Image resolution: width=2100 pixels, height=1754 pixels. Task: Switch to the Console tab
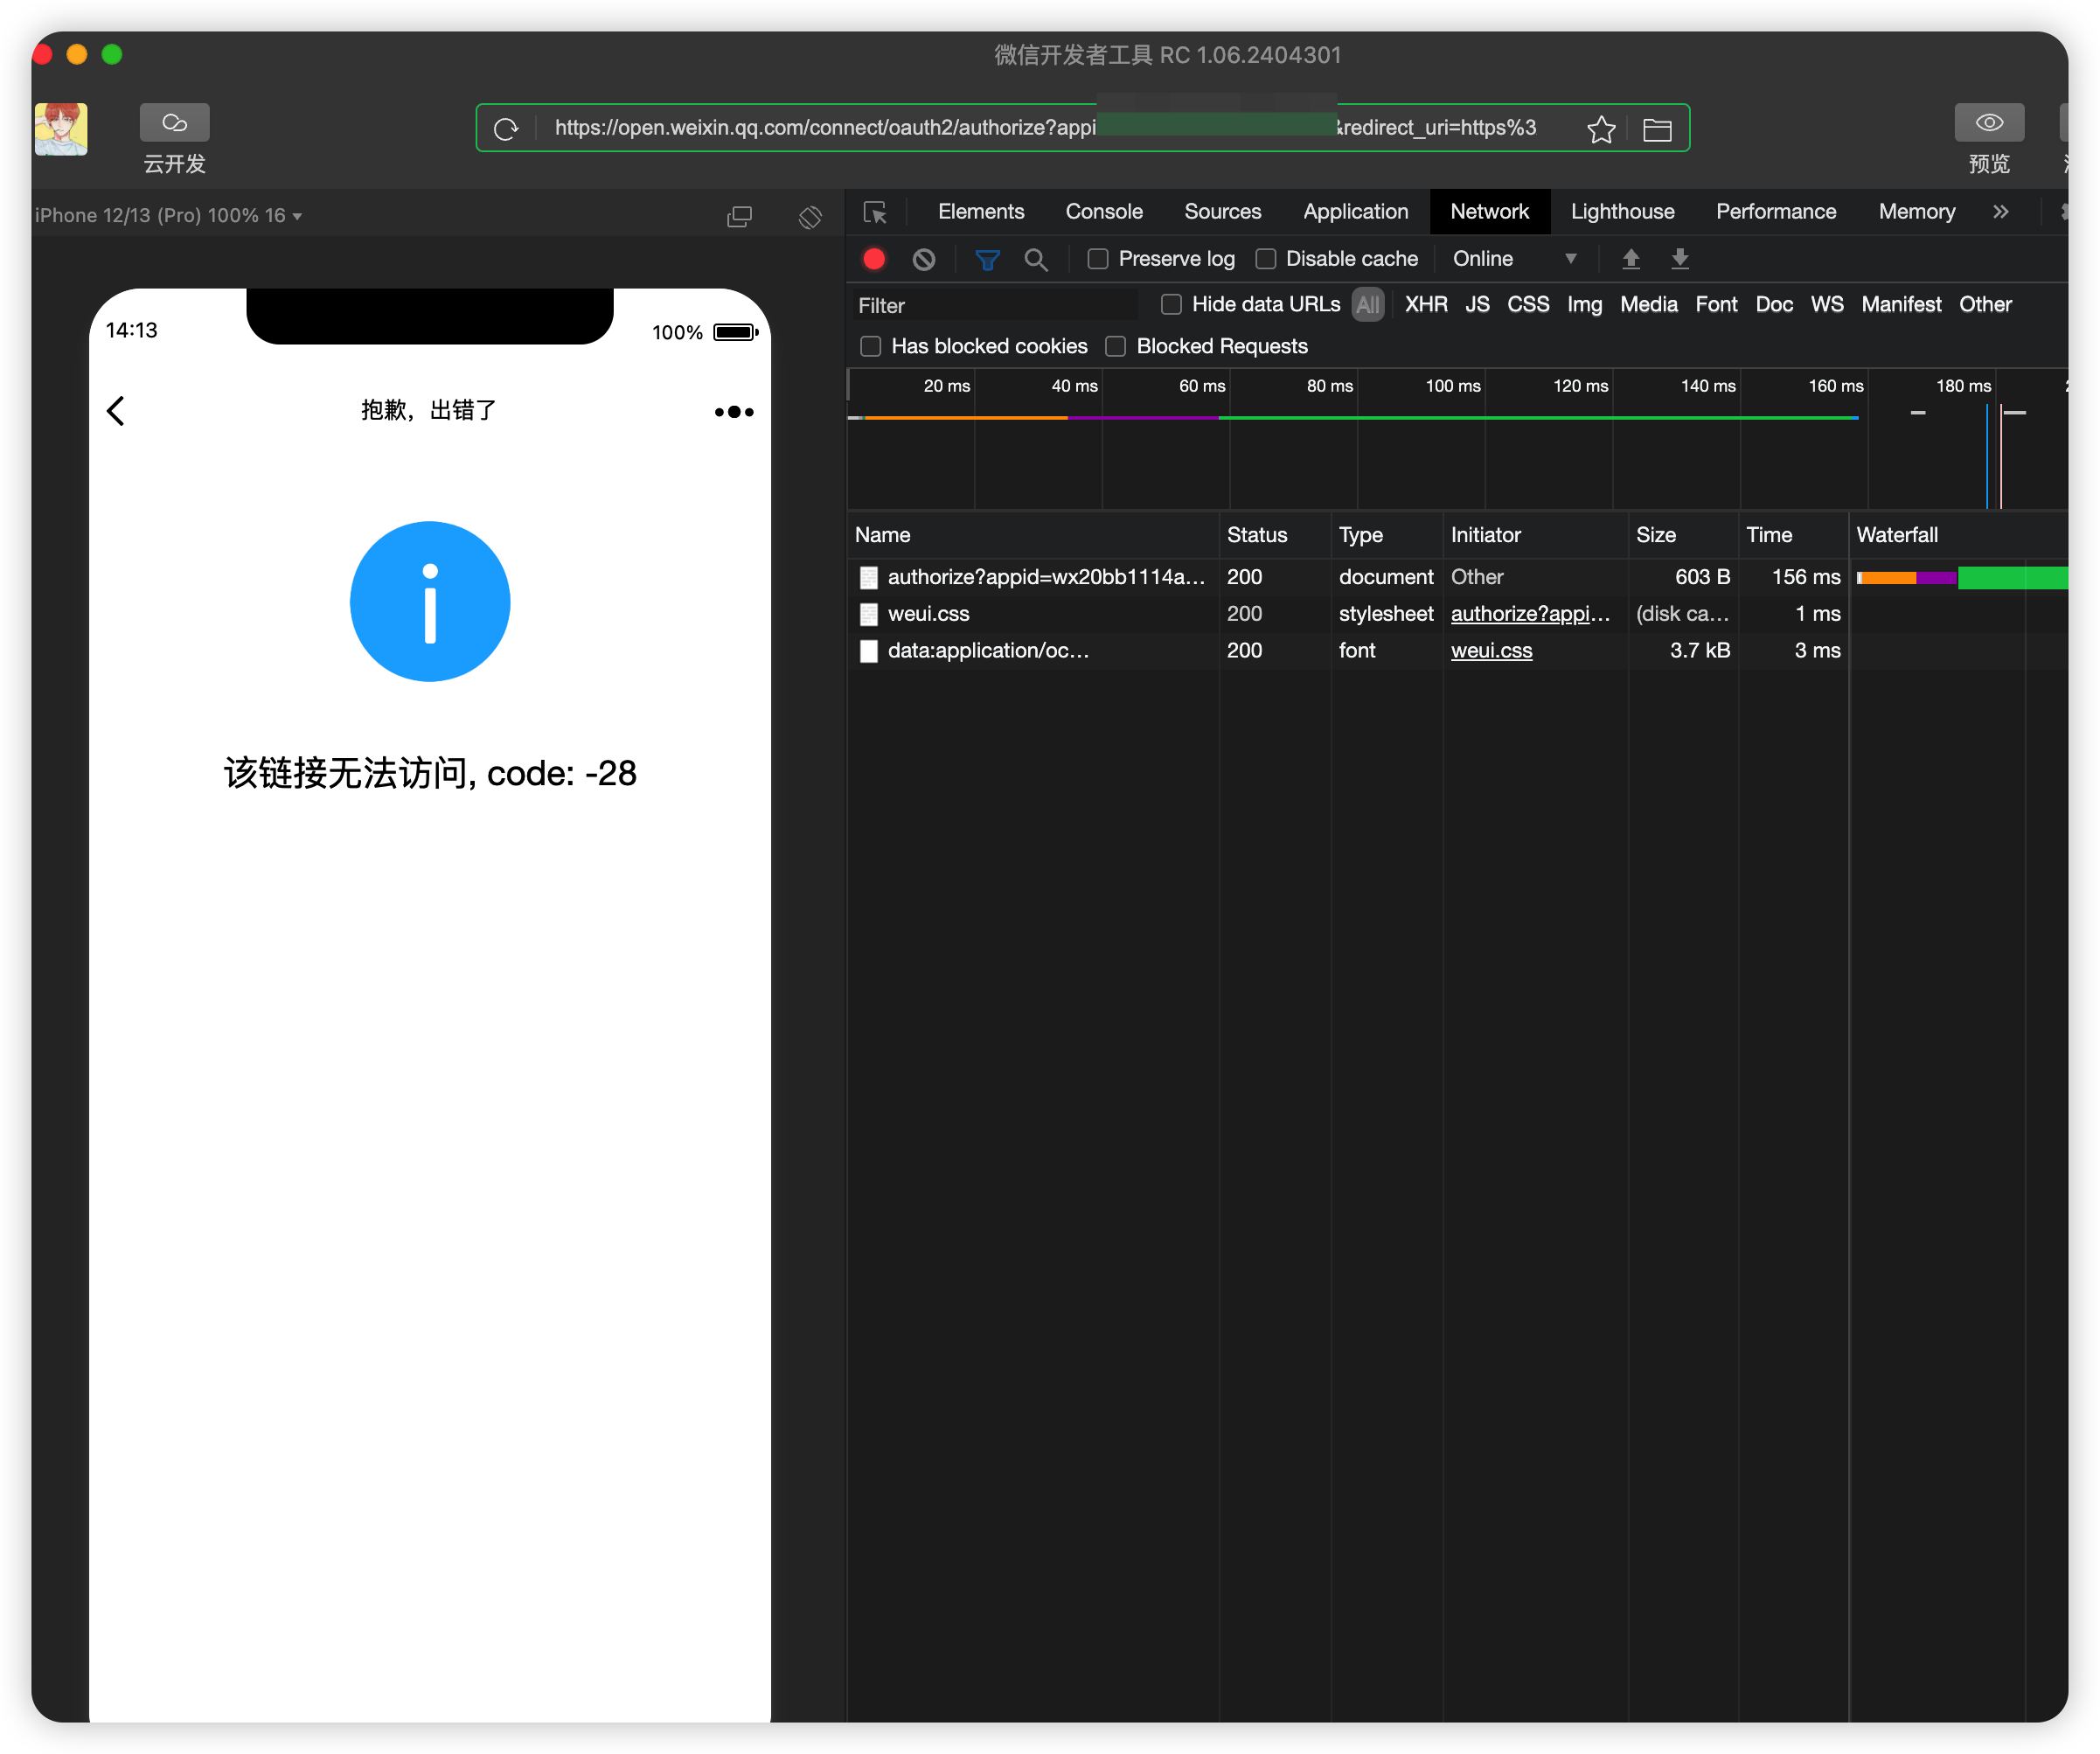coord(1103,212)
